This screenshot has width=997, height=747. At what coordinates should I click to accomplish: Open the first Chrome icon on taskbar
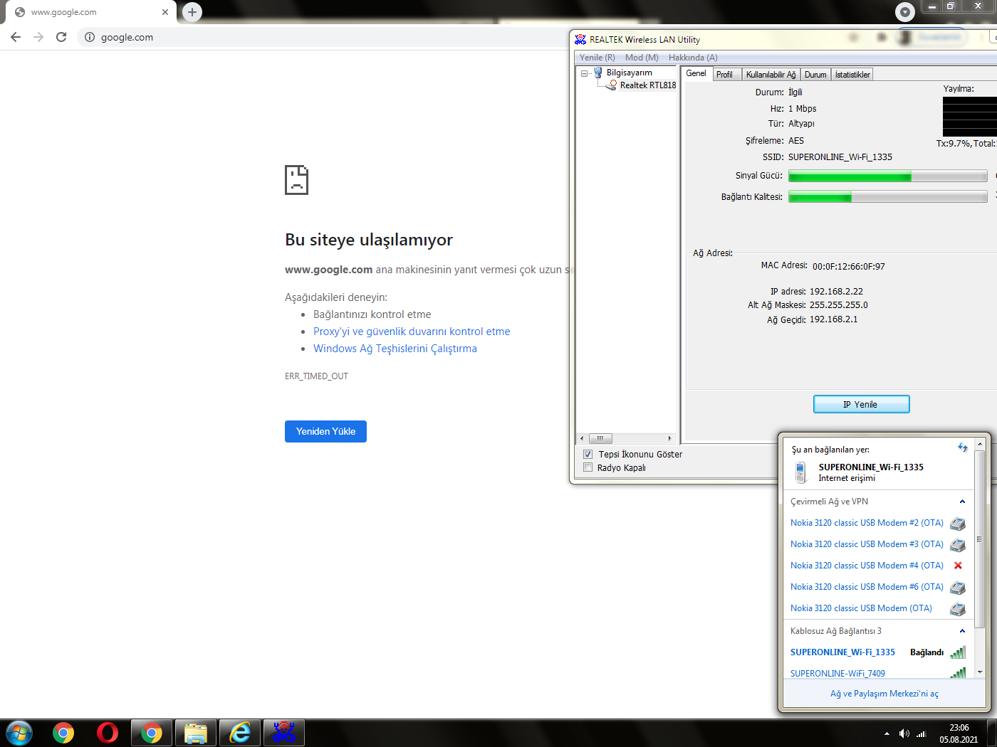coord(63,733)
